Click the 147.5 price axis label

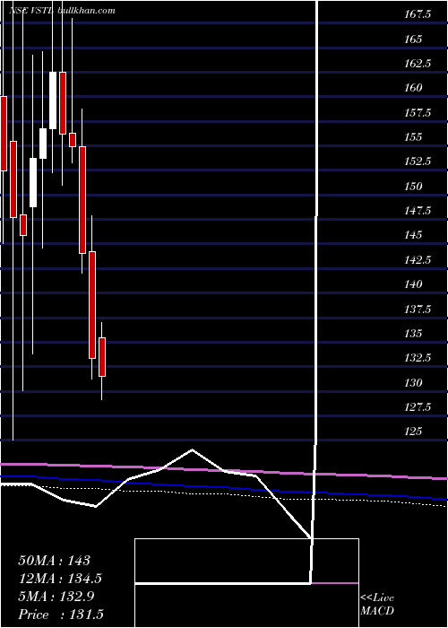pyautogui.click(x=418, y=211)
